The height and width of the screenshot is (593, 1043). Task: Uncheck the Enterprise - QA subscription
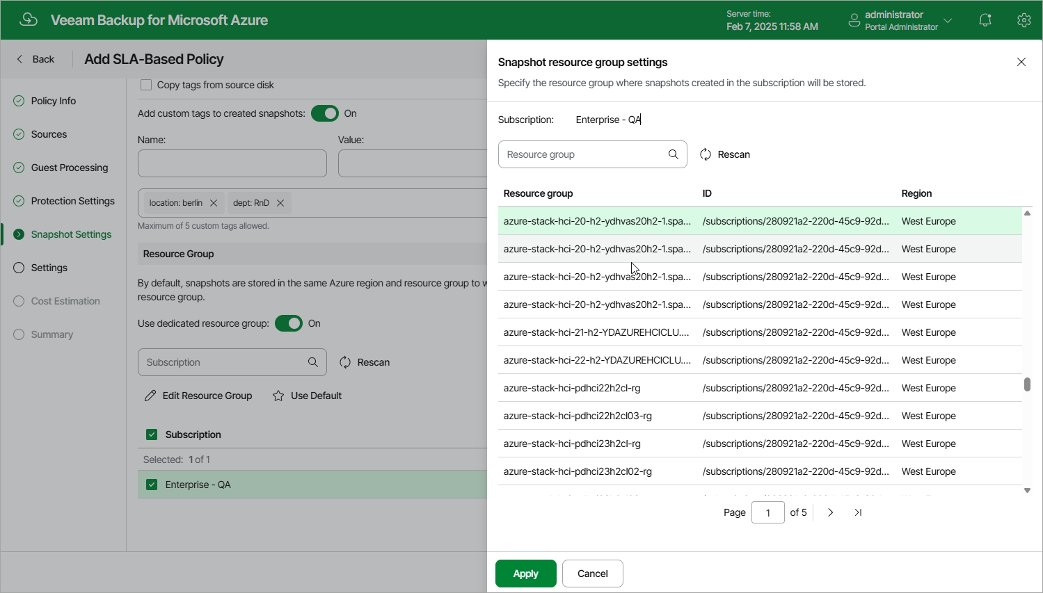[x=152, y=485]
